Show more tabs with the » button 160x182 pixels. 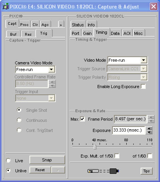point(61,25)
